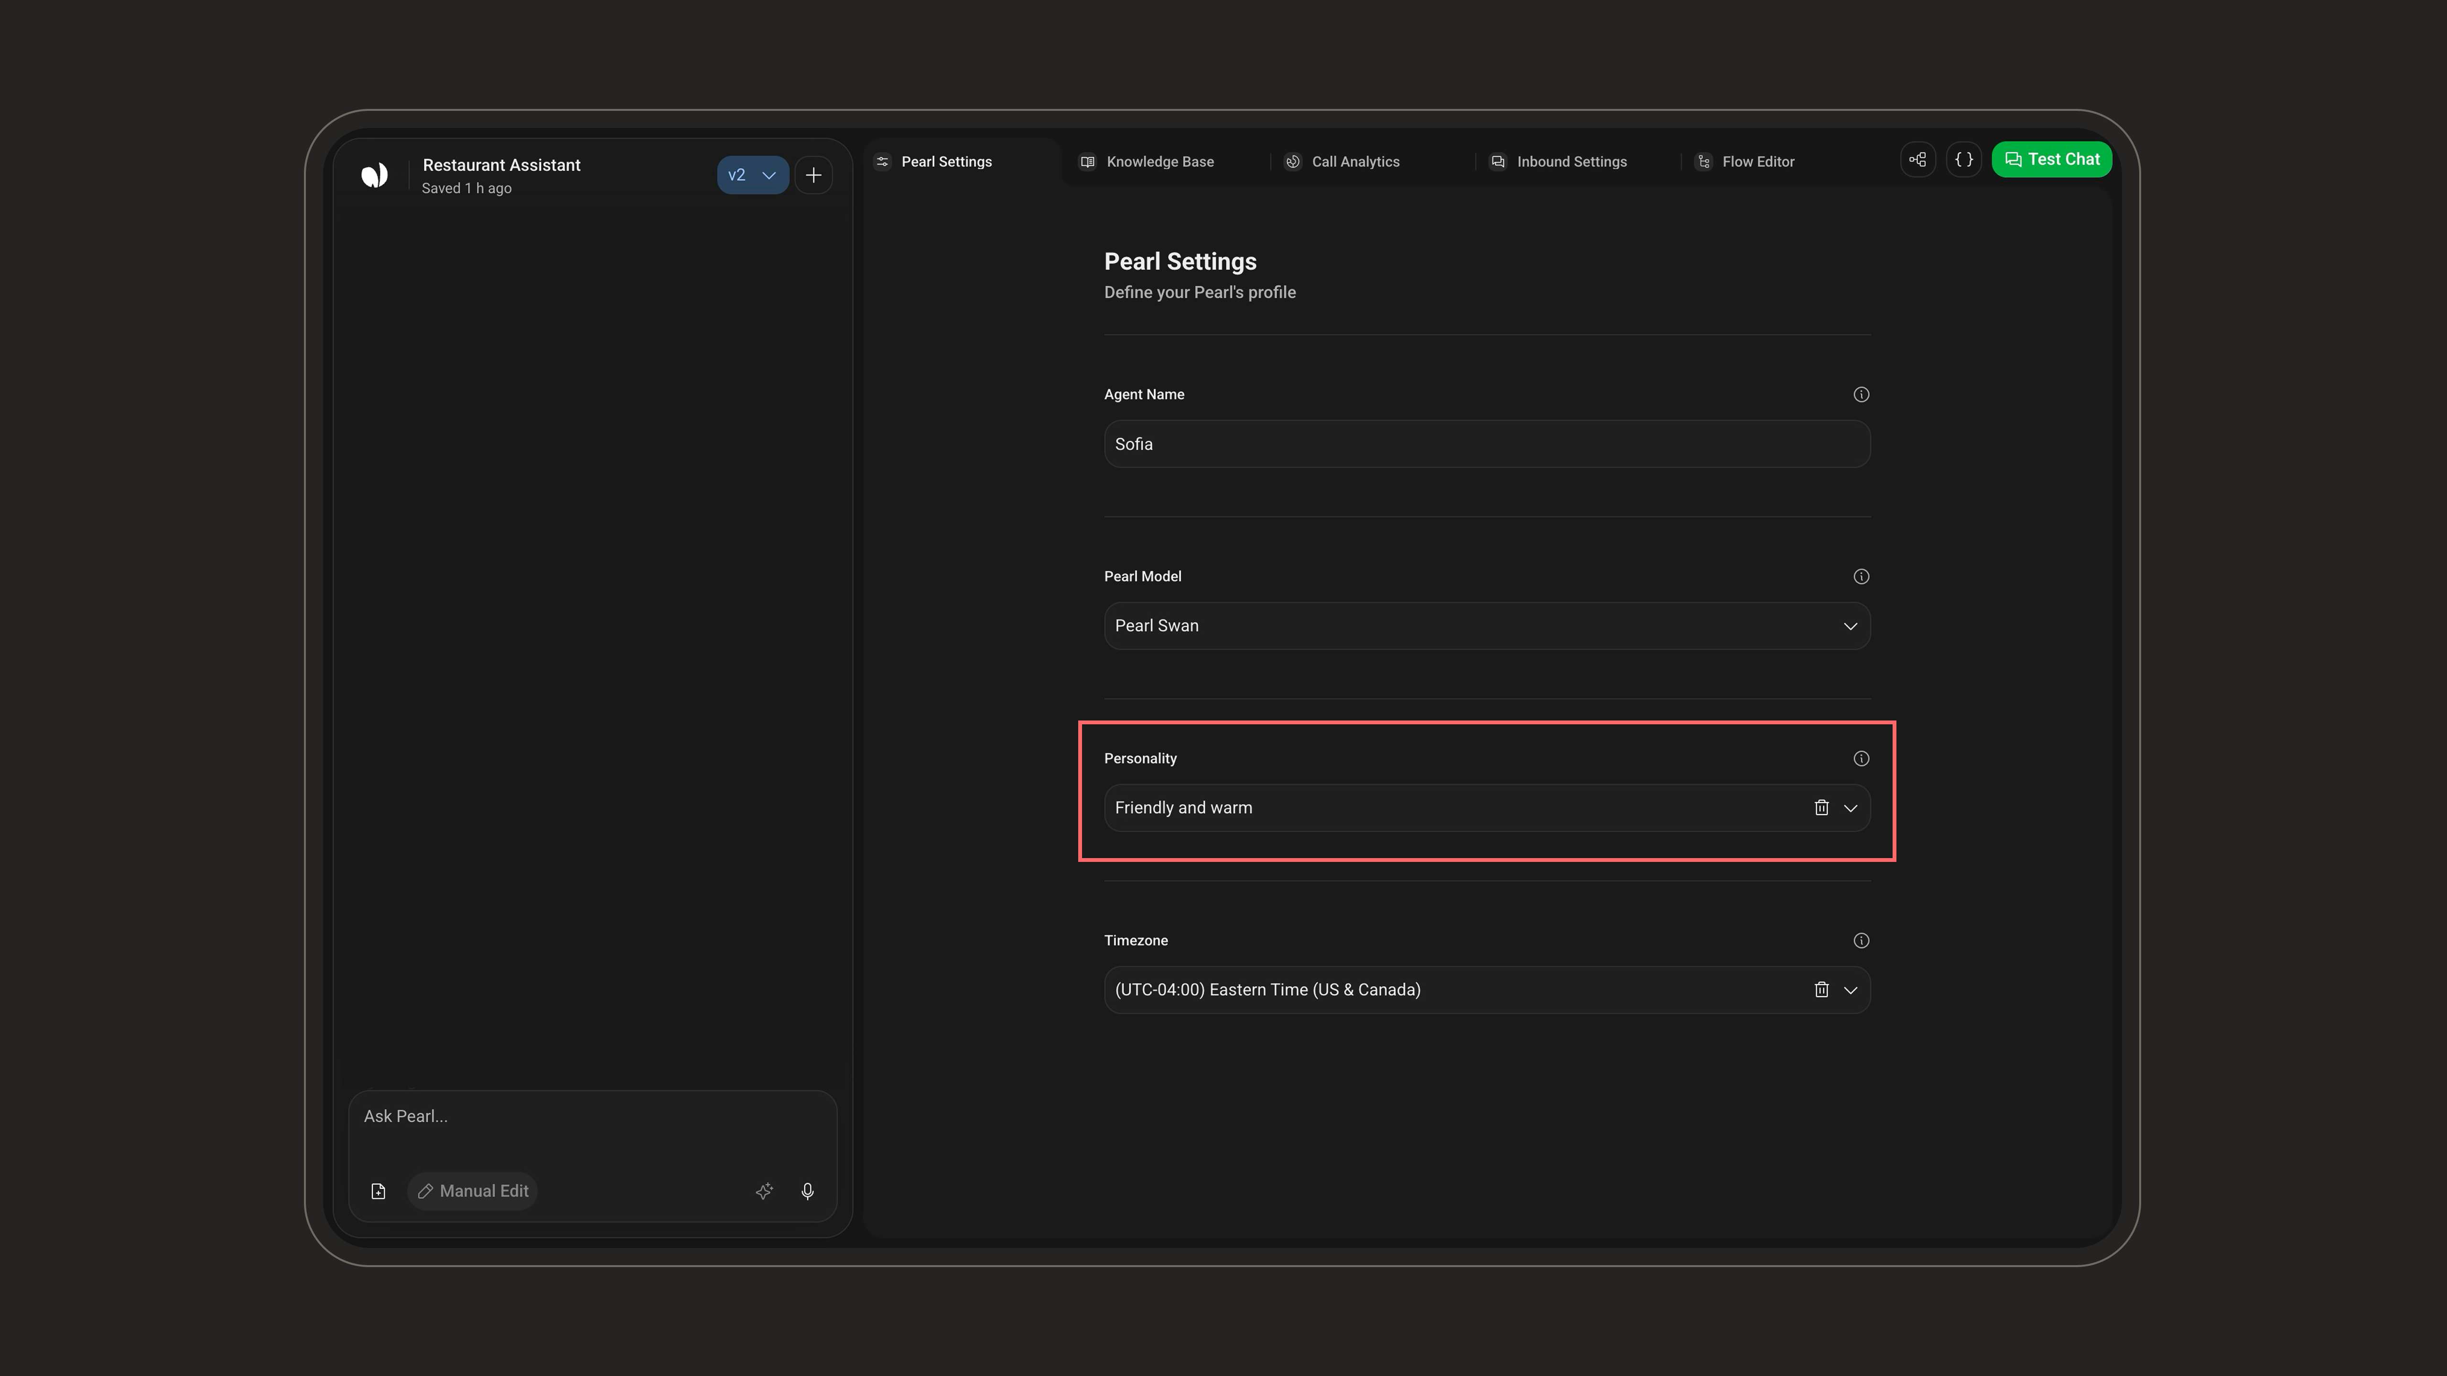This screenshot has height=1376, width=2447.
Task: Delete the Personality value with trash icon
Action: click(1821, 807)
